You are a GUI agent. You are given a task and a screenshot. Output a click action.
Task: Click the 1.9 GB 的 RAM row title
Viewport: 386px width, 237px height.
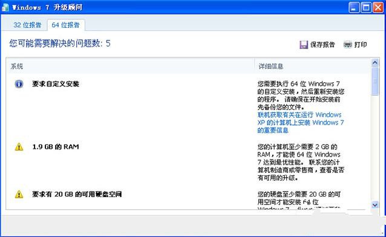click(x=56, y=147)
